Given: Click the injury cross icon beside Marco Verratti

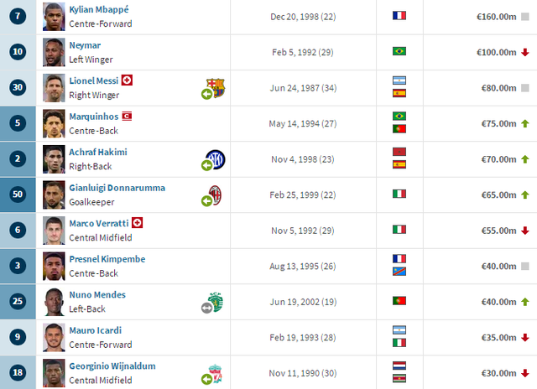Looking at the screenshot, I should tap(137, 223).
